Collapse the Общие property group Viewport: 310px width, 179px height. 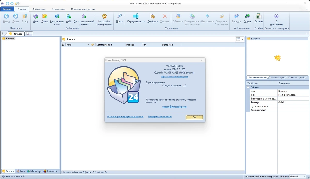click(248, 87)
